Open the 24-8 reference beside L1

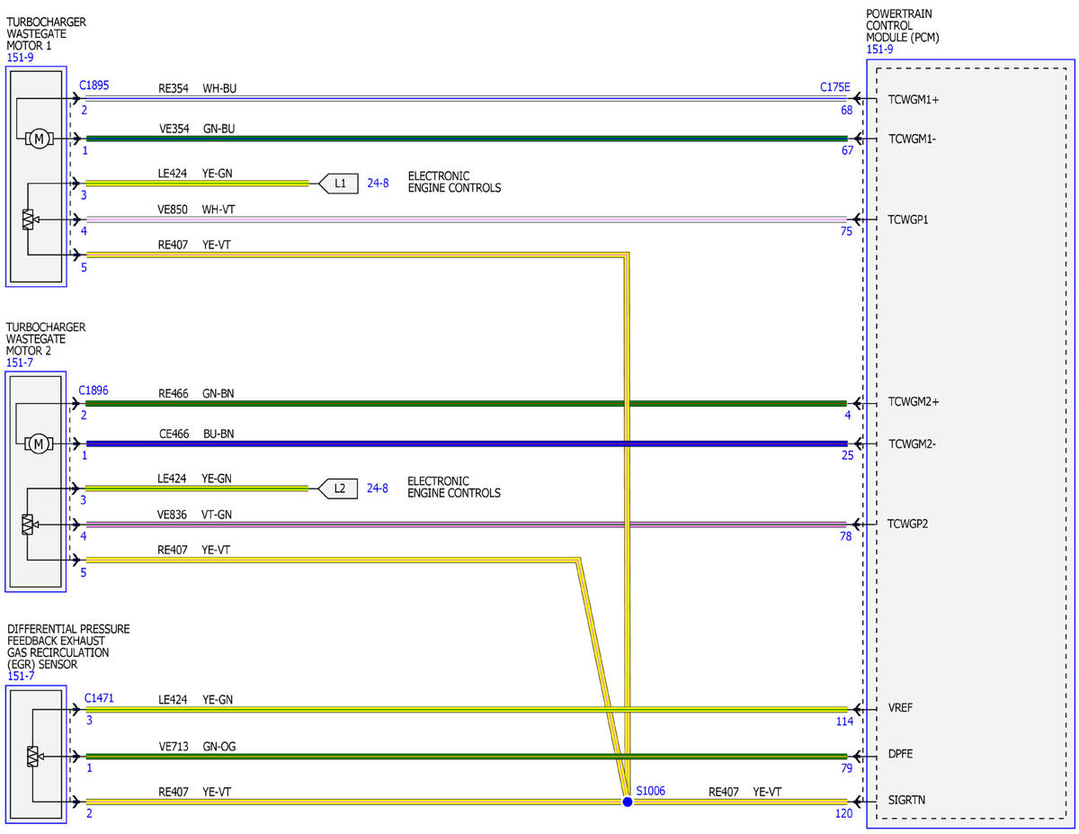pos(378,184)
